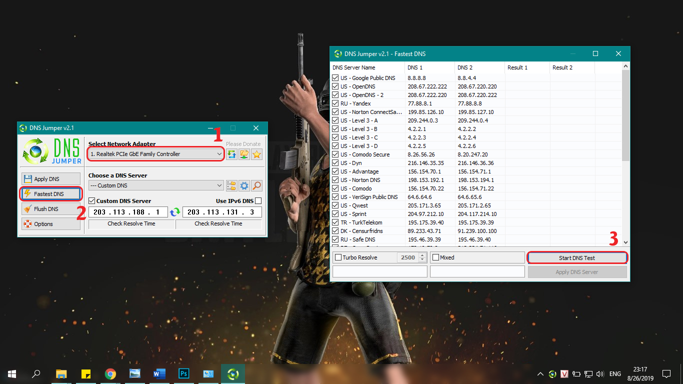Click the magnifier search icon
The height and width of the screenshot is (384, 683).
pos(256,185)
